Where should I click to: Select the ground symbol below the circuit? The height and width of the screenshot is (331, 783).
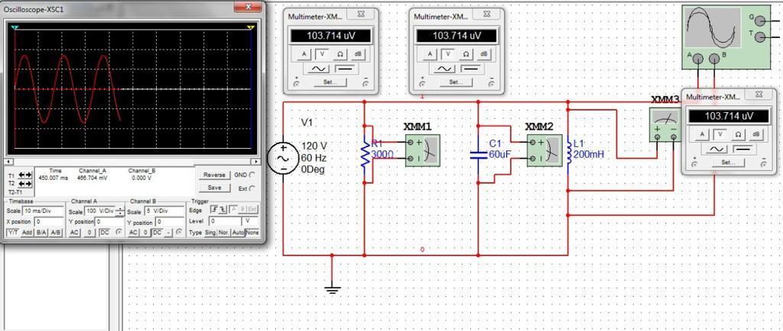coord(332,288)
